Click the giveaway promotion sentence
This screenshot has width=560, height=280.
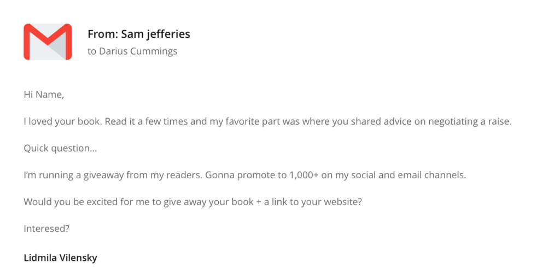click(245, 176)
